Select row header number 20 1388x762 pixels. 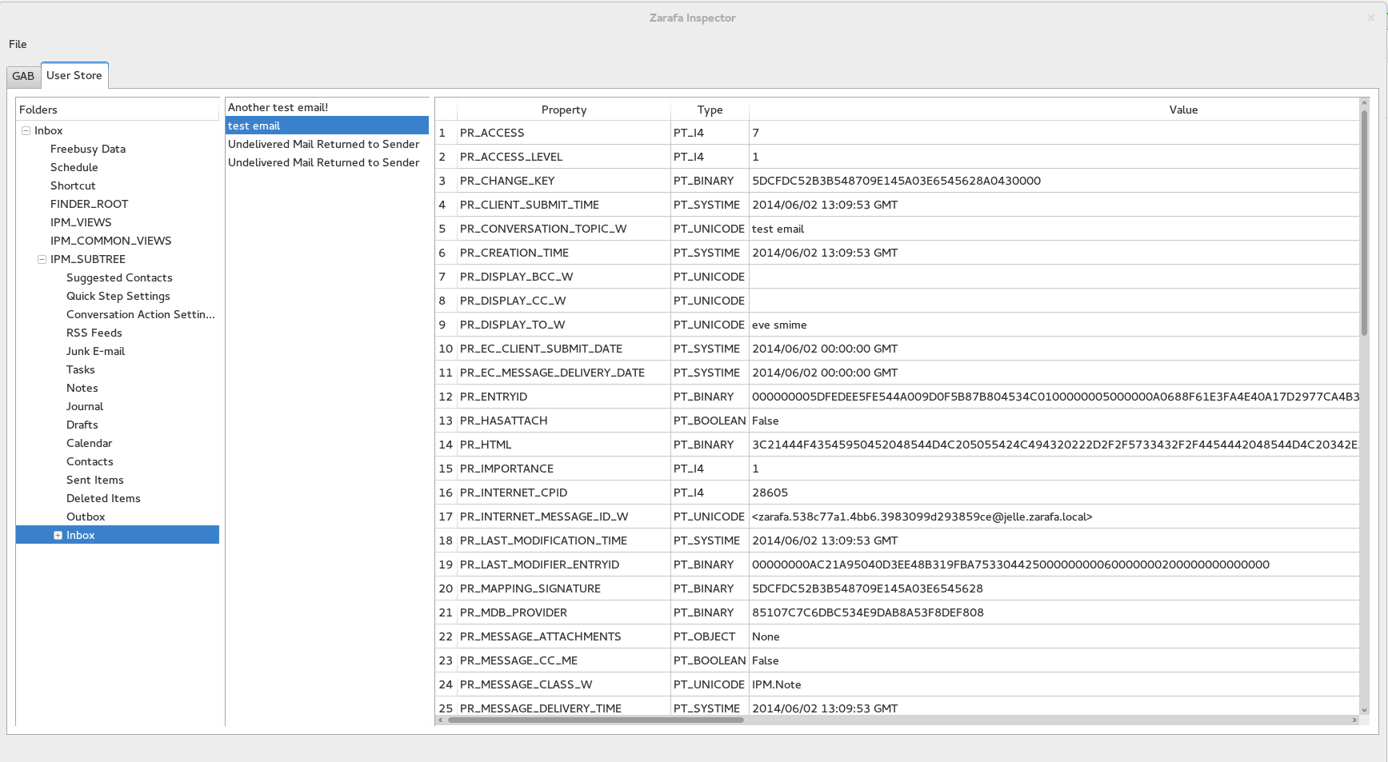click(446, 588)
